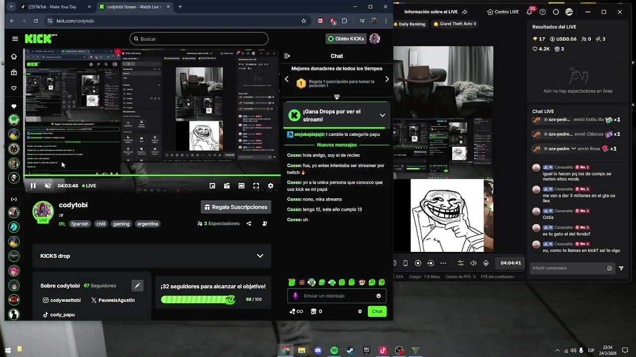Send message with green Chat button
Screen dimensions: 636x357
pos(377,311)
